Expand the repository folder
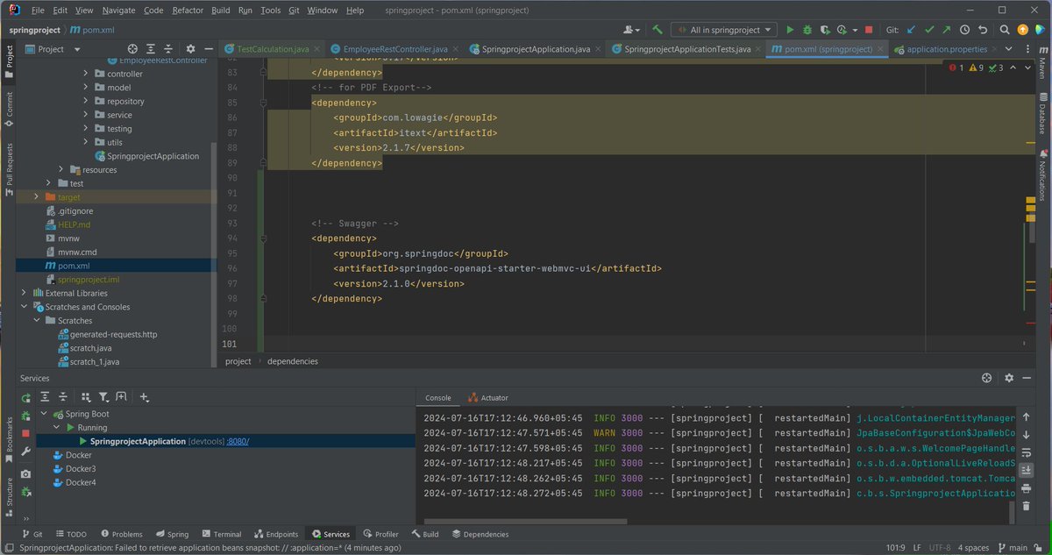The image size is (1052, 555). (86, 101)
